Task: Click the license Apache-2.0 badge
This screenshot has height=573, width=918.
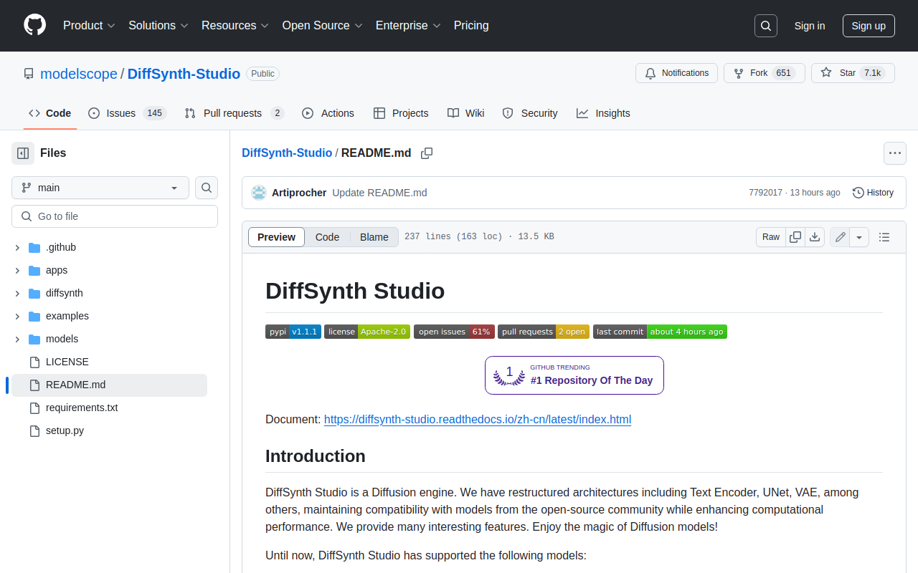Action: point(367,332)
